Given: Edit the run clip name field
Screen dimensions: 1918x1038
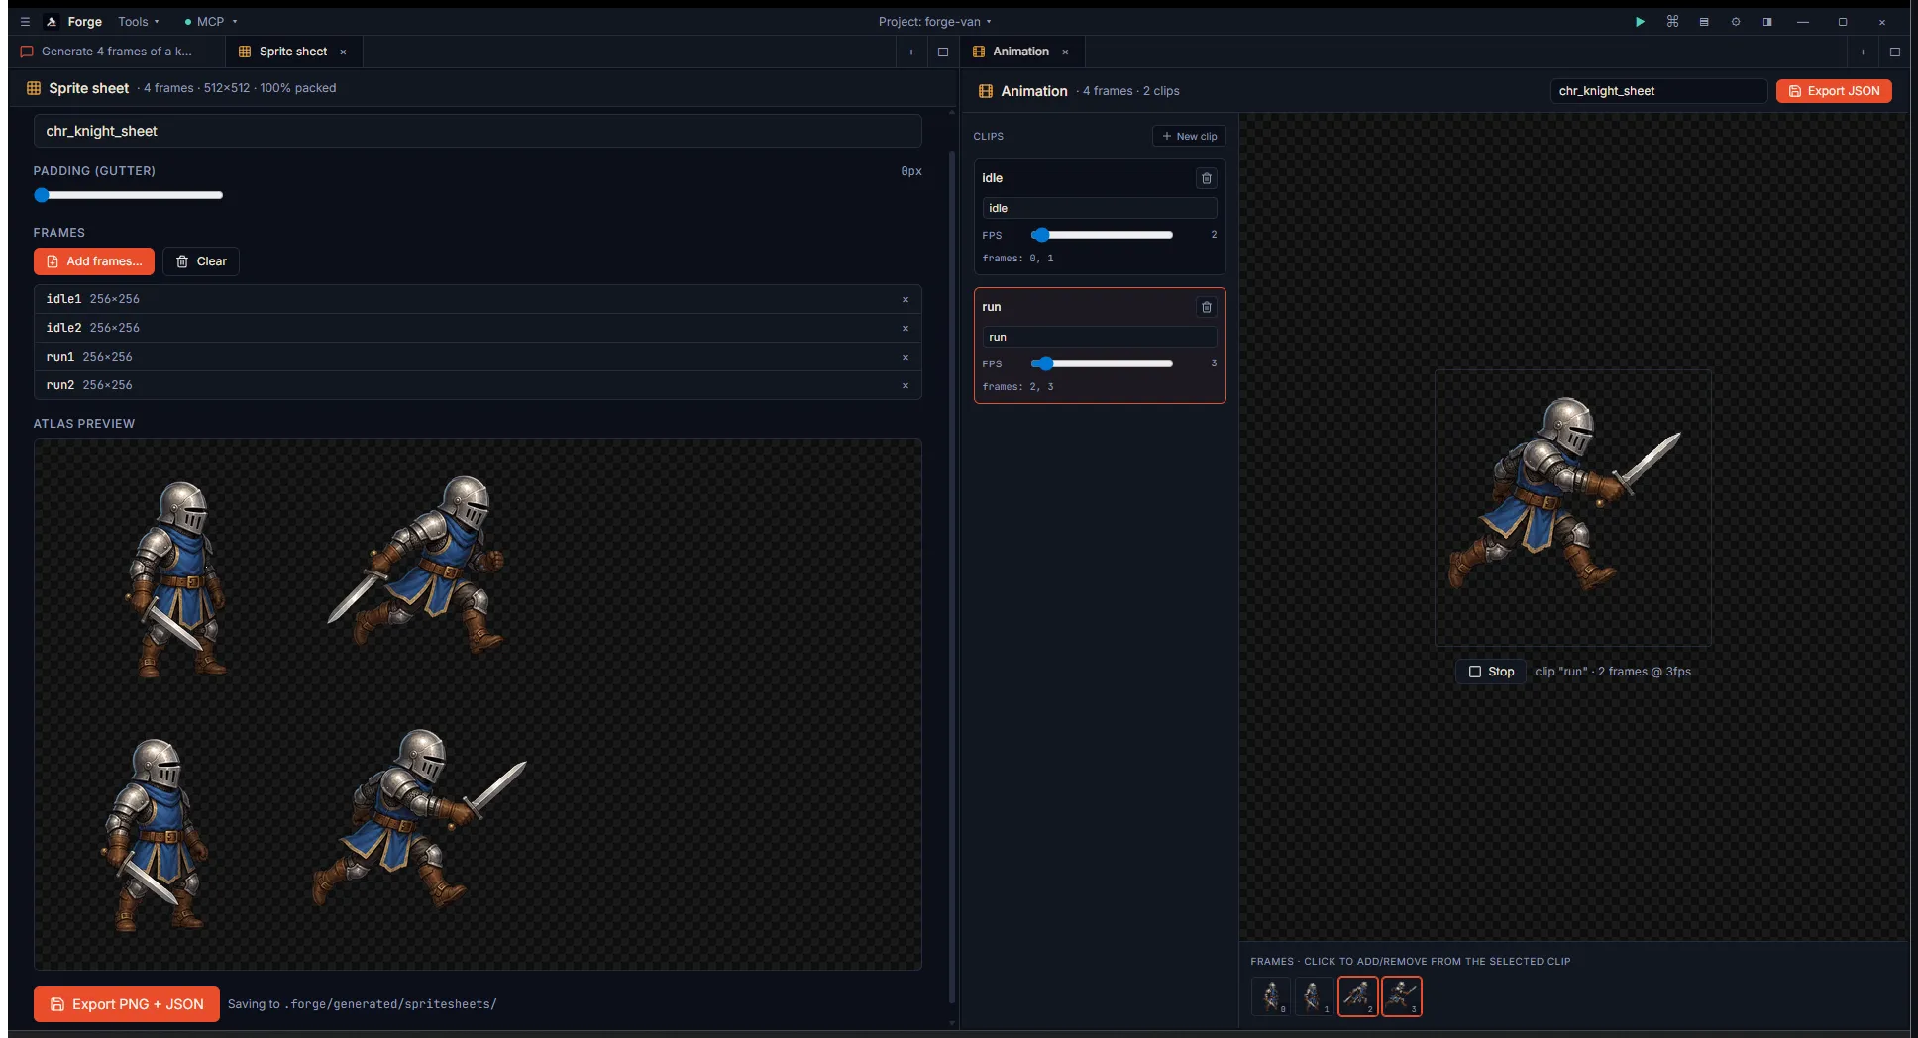Looking at the screenshot, I should (1100, 337).
